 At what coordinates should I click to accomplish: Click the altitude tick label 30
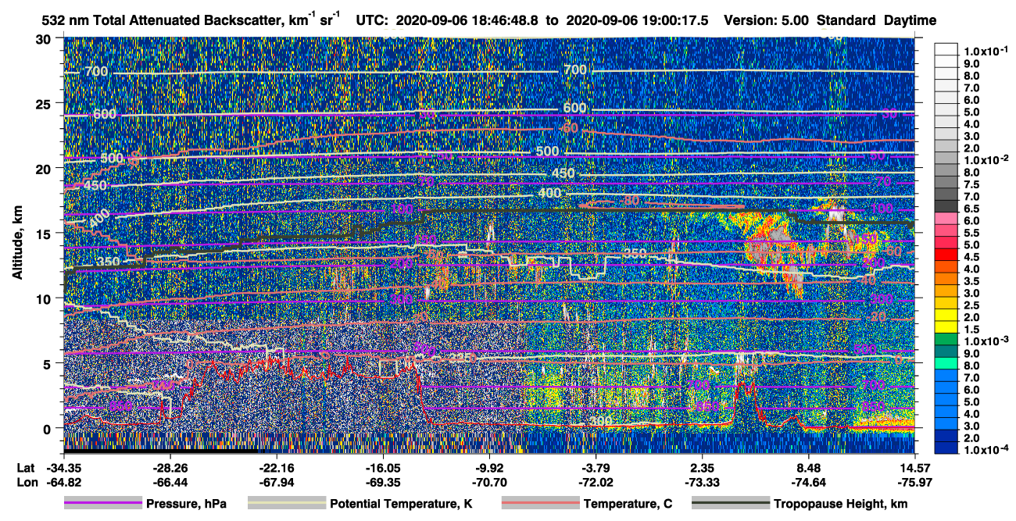pos(45,39)
